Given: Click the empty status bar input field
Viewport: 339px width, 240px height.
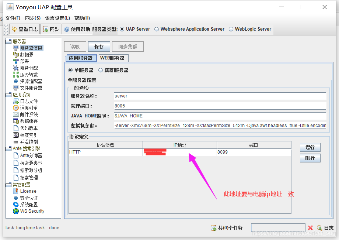Looking at the screenshot, I should (278, 228).
